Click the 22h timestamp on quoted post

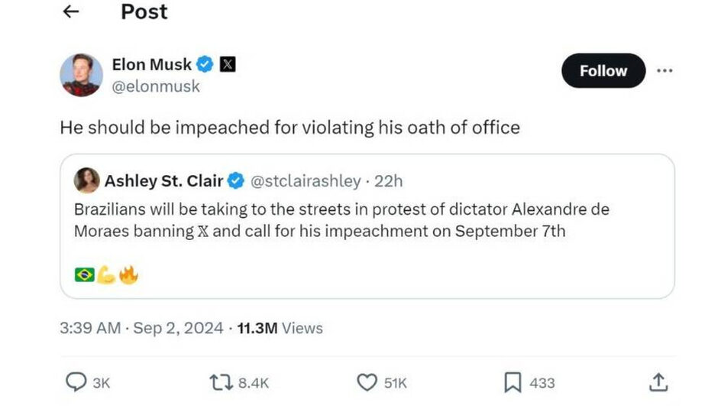pos(389,181)
